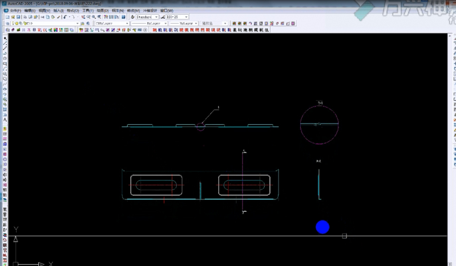Click the vertical scrollbar up arrow
Viewport: 456px width, 266px height.
(450, 36)
